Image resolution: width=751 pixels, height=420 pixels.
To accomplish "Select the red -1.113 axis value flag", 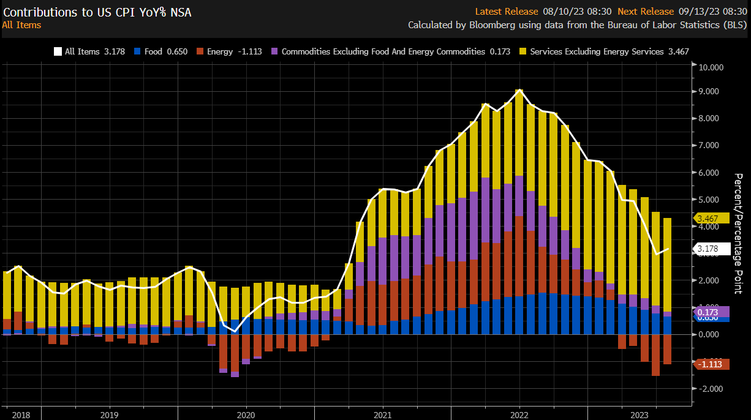I will 711,364.
